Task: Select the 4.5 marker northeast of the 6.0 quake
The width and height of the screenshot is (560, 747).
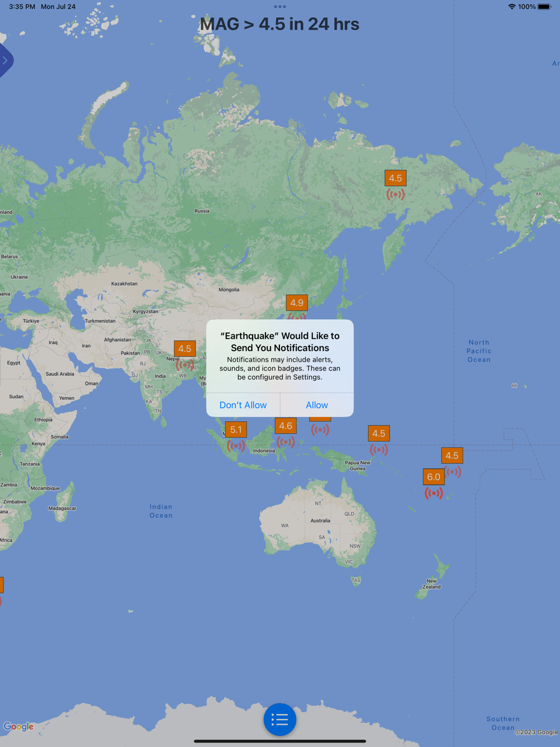Action: [452, 456]
